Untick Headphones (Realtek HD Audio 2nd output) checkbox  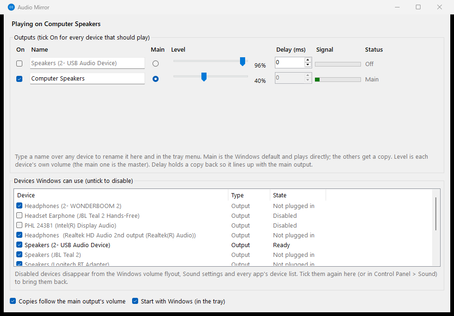[20, 235]
